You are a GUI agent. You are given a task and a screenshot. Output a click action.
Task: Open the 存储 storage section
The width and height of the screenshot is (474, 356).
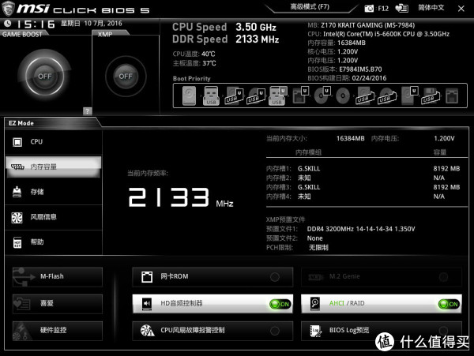tap(51, 192)
